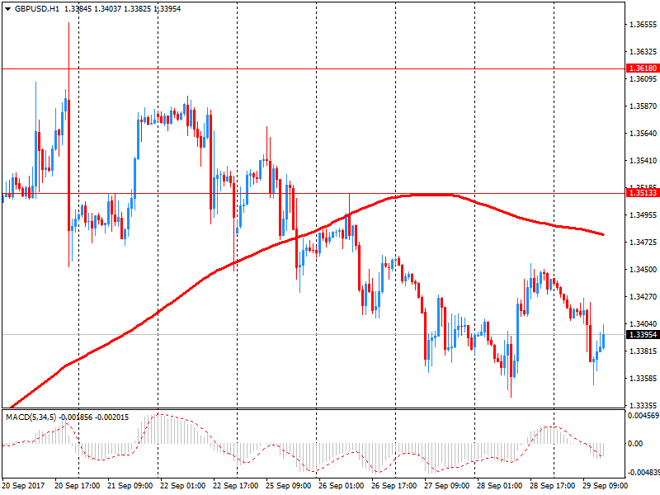Click the 26 Sep 01:00 time label
The image size is (660, 495).
click(x=341, y=486)
